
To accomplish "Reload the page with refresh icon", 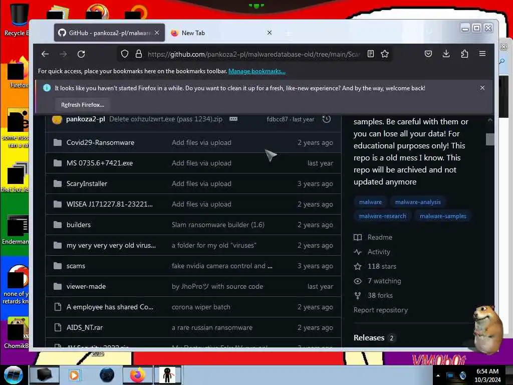I will (81, 54).
